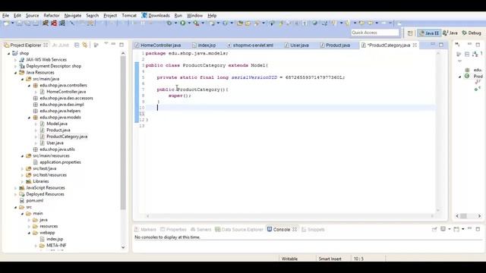Viewport: 486px width, 273px height.
Task: Click forward navigation arrow in toolbar
Action: tap(383, 23)
